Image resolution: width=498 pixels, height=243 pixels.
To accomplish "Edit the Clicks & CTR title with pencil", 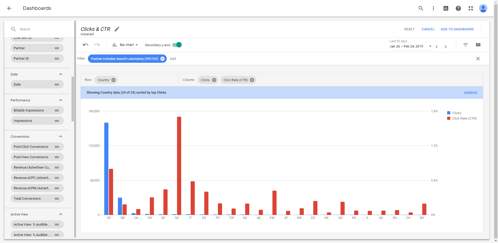I will coord(117,29).
